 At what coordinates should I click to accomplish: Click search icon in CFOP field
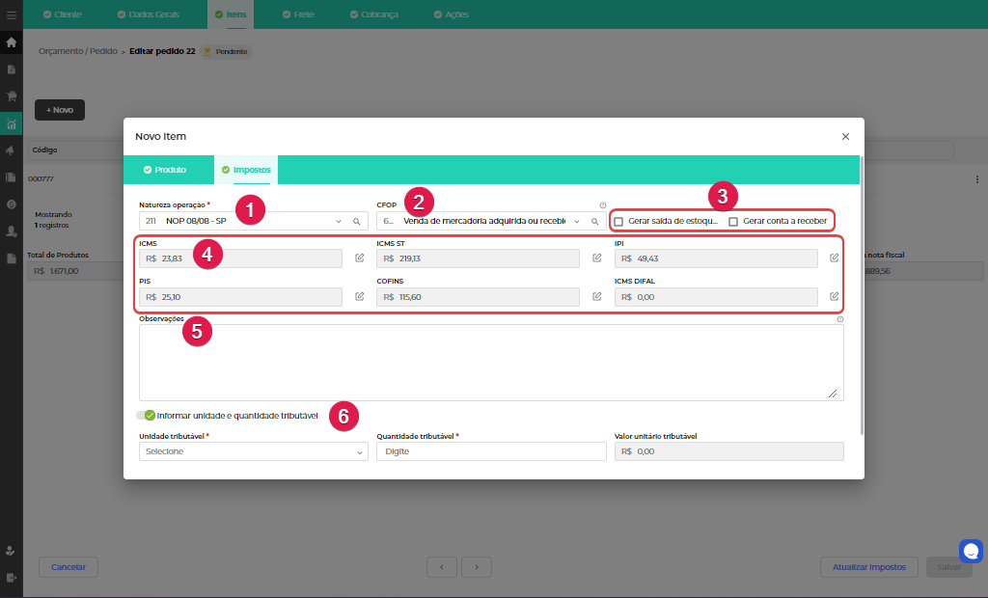pyautogui.click(x=595, y=221)
